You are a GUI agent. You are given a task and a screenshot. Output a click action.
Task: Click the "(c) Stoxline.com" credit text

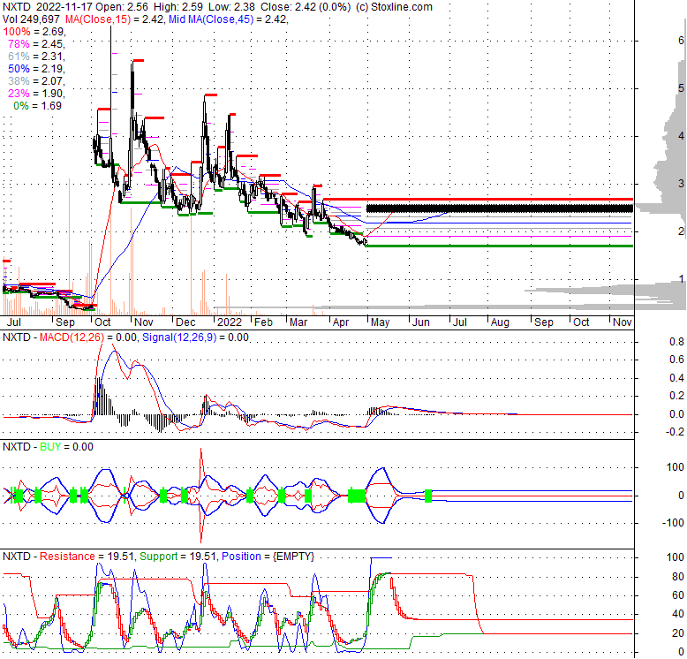click(394, 7)
